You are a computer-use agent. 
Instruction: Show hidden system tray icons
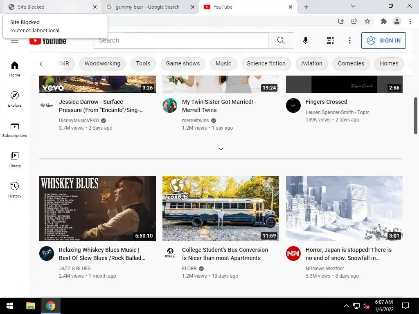pos(346,306)
